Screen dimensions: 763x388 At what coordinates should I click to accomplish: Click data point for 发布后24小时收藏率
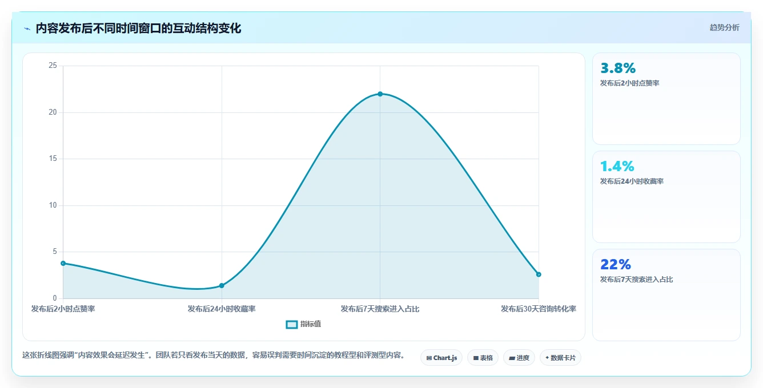coord(222,285)
